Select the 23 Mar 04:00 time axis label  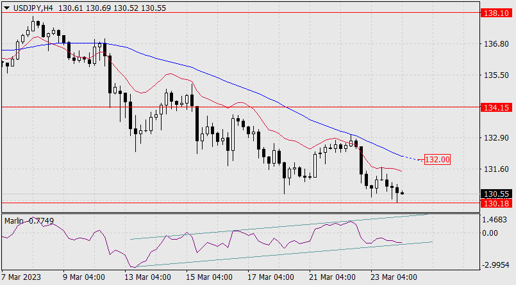(394, 277)
